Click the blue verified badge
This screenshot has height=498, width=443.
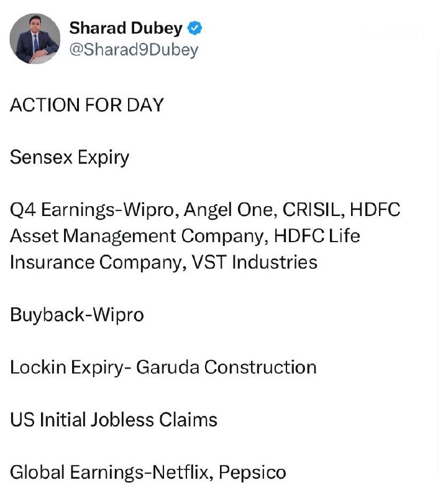pyautogui.click(x=194, y=28)
